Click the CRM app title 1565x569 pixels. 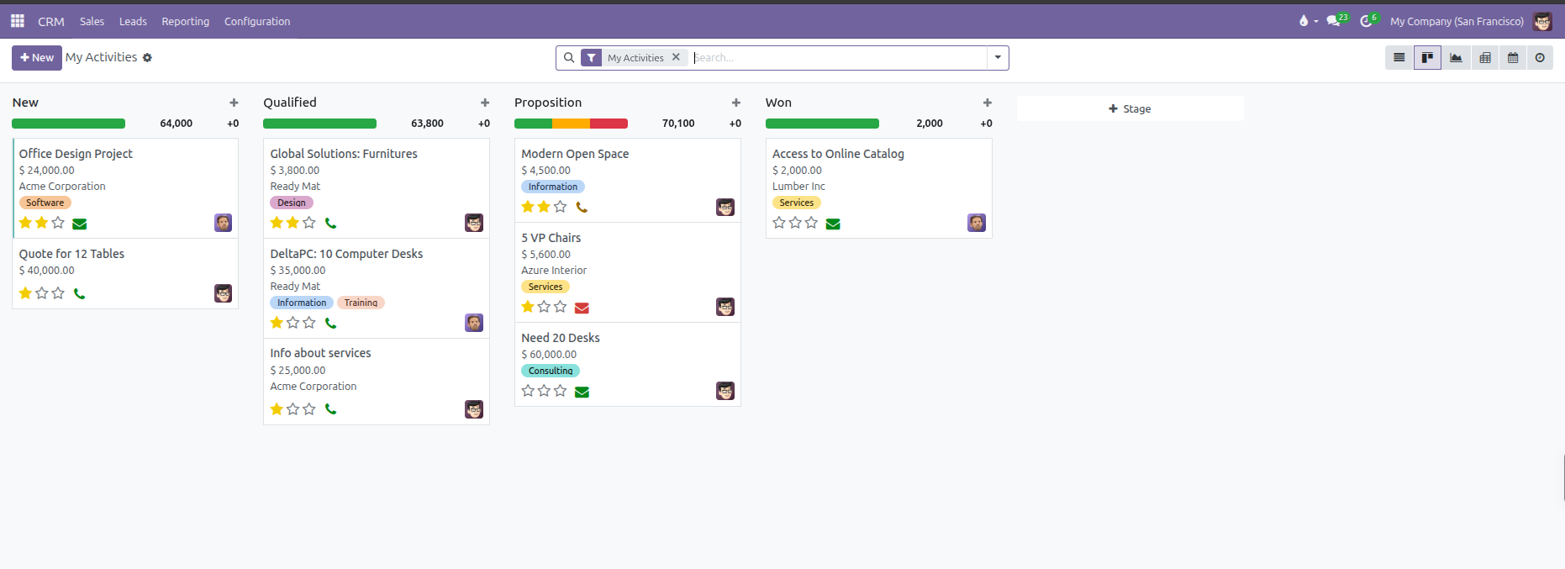51,21
